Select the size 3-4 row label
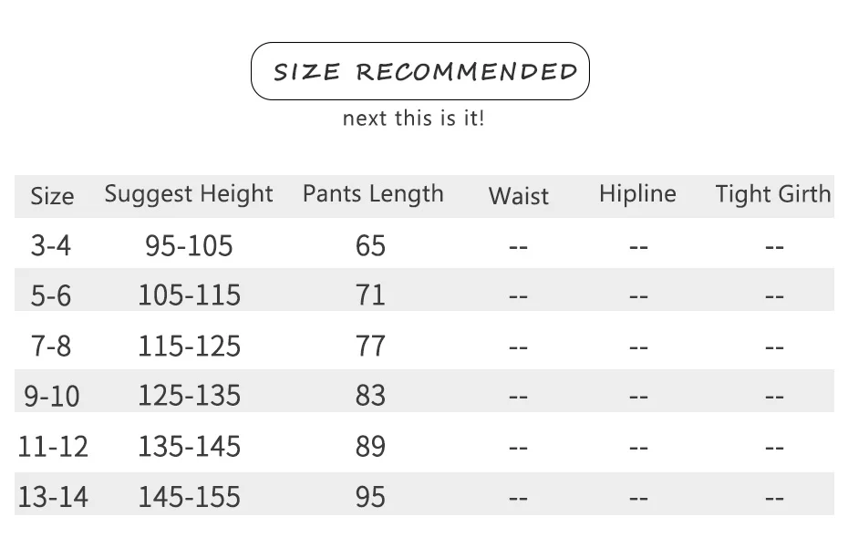Viewport: 848px width, 548px height. click(x=51, y=245)
